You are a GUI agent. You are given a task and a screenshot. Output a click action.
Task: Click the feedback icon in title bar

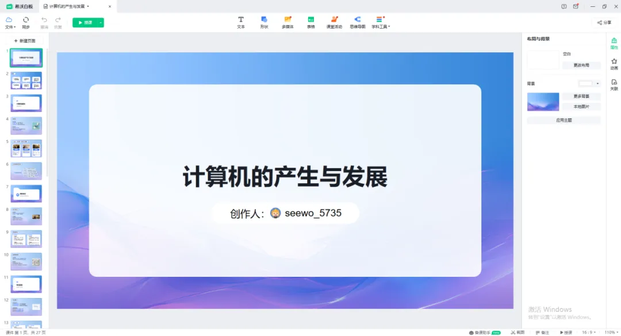coord(563,6)
